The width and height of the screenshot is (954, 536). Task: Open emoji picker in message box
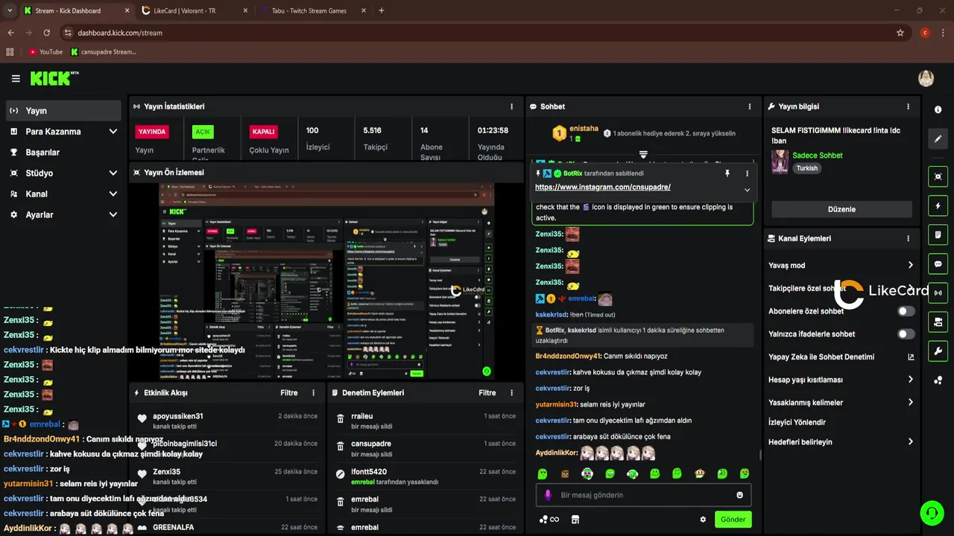pos(739,495)
